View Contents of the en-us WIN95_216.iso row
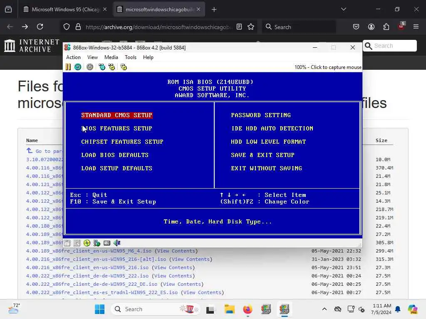 tap(173, 268)
